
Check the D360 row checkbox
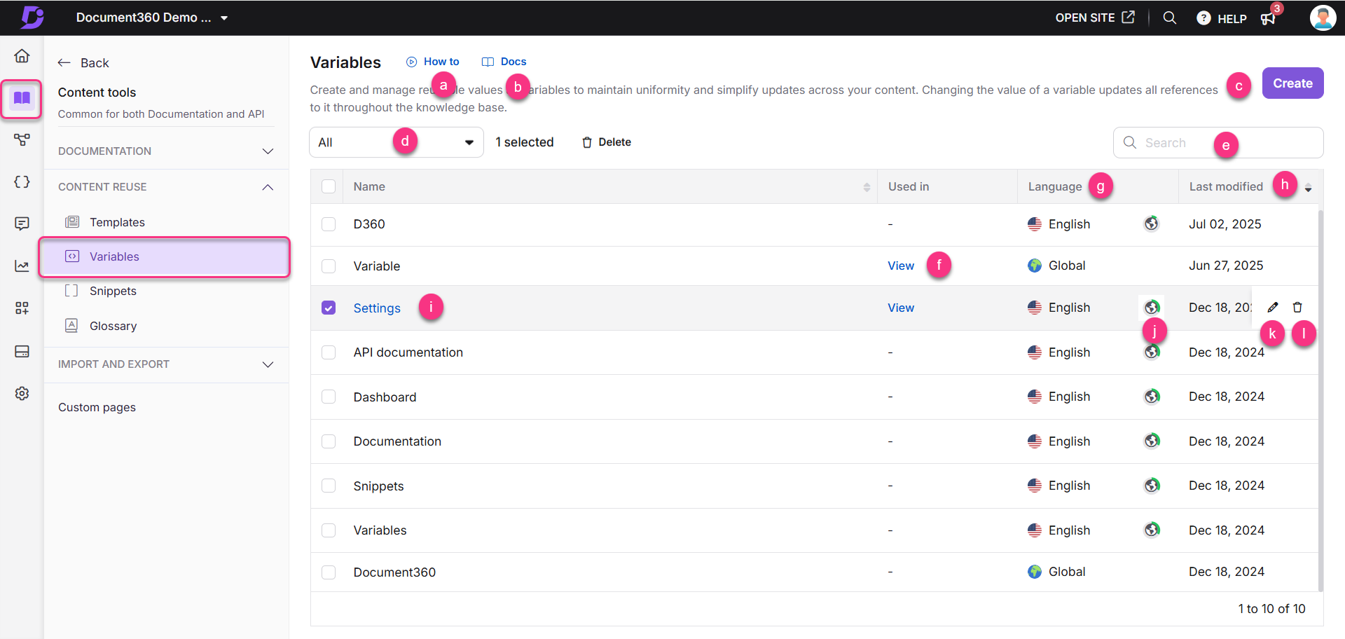point(329,224)
